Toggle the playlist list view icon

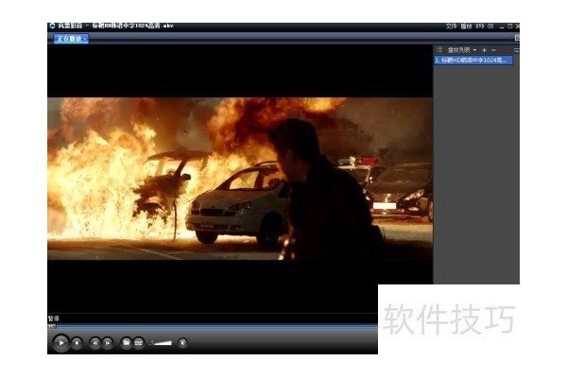(x=439, y=49)
